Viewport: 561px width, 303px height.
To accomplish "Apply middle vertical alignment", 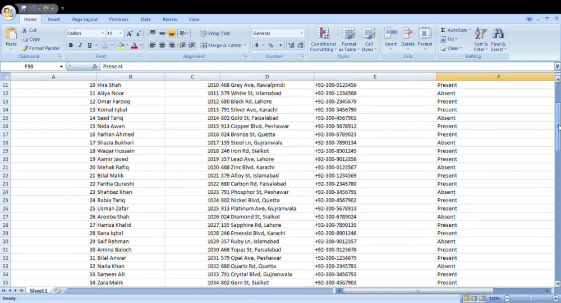I will click(x=162, y=33).
